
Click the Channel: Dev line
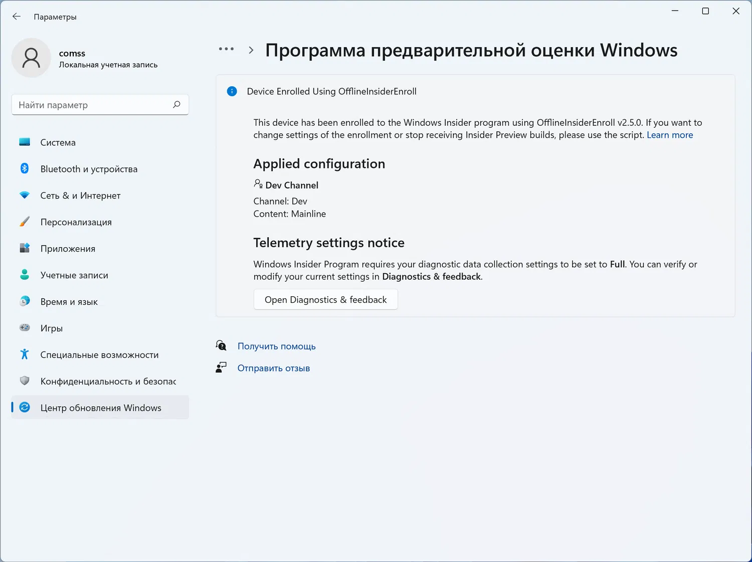pyautogui.click(x=280, y=202)
